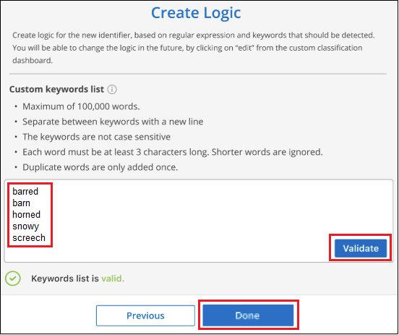Image resolution: width=399 pixels, height=335 pixels.
Task: Click 'Maximum of 100,000 words.' bullet
Action: pos(81,106)
